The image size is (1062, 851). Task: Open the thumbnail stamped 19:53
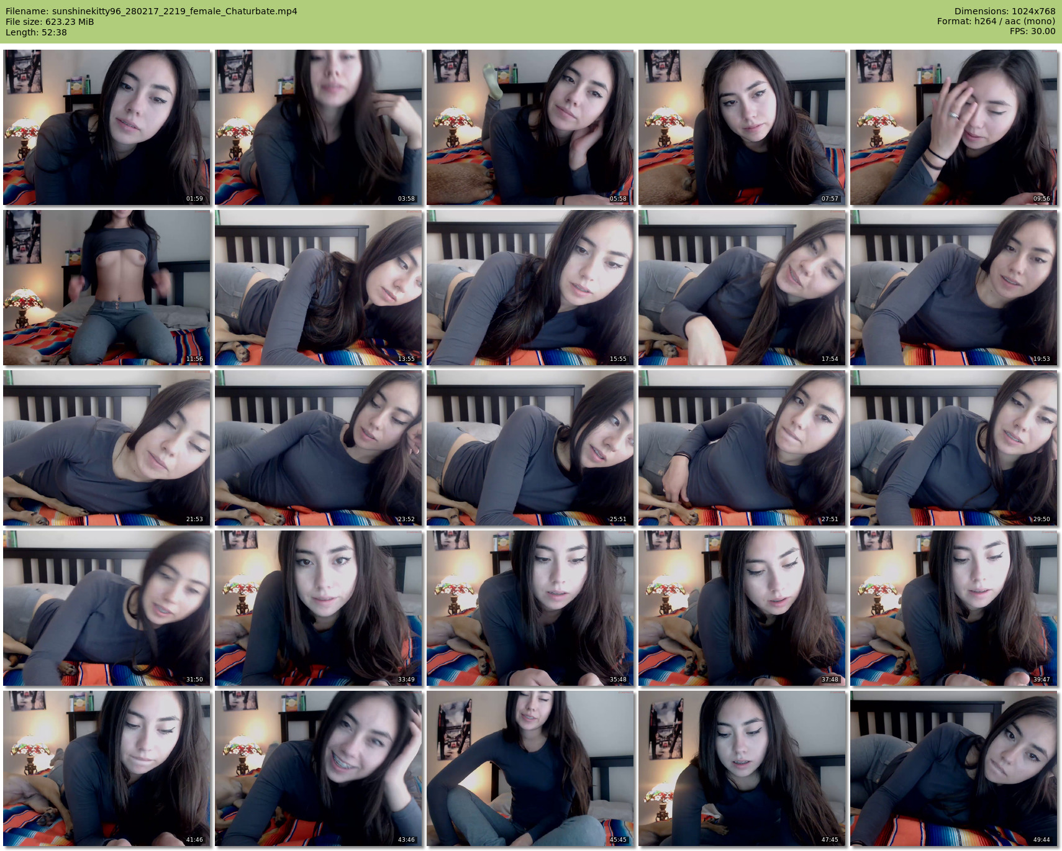click(x=954, y=288)
